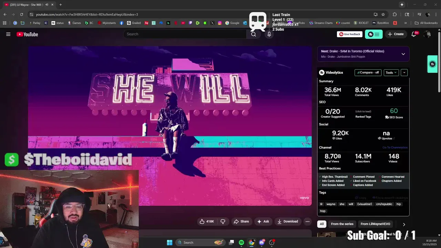The height and width of the screenshot is (248, 441).
Task: Open the YouTube hamburger guide menu
Action: click(x=8, y=34)
